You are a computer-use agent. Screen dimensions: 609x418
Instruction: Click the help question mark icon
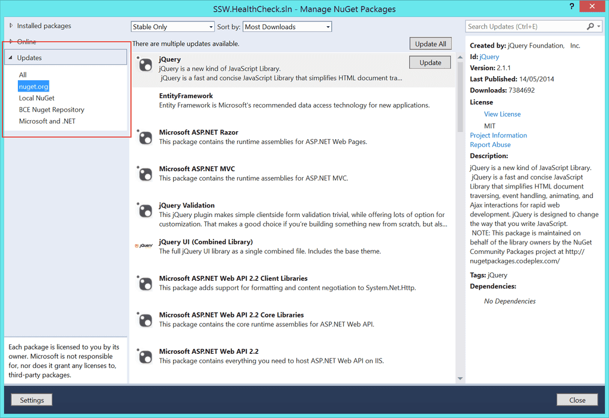[x=572, y=6]
